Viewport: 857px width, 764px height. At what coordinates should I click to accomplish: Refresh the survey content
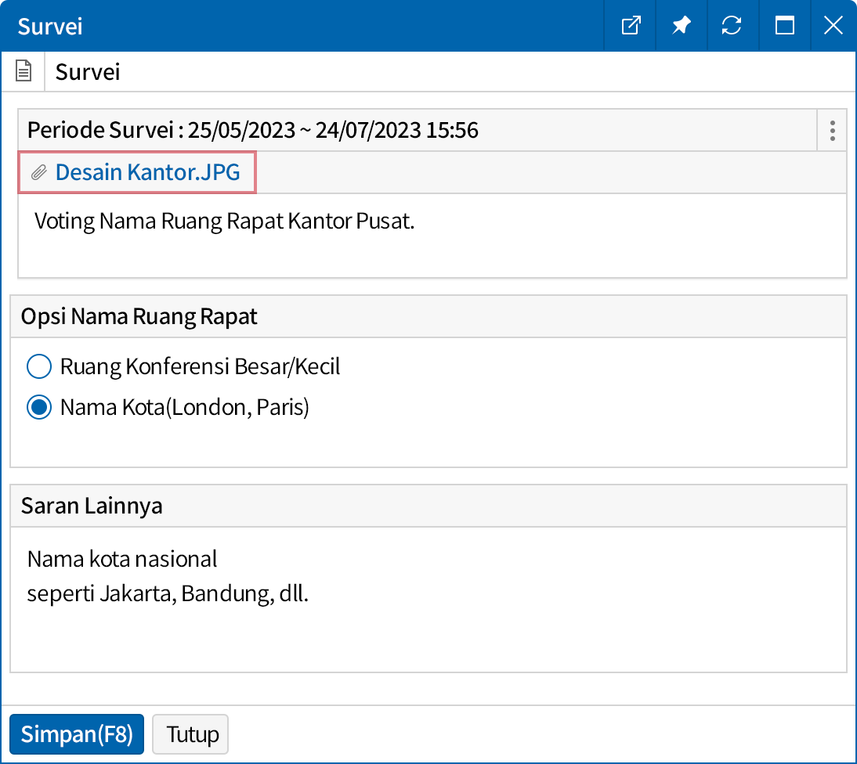(732, 25)
